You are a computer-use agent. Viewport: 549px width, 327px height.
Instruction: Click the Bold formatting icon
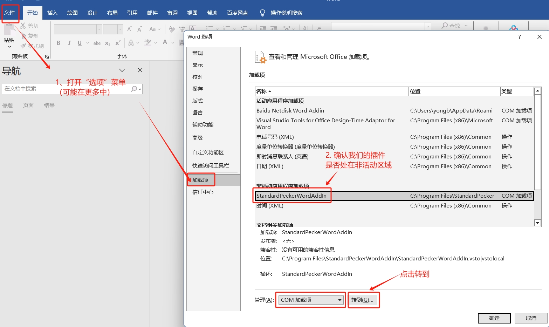59,43
